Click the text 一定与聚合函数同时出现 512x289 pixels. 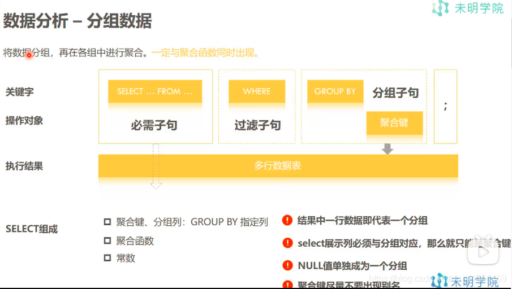tap(205, 53)
